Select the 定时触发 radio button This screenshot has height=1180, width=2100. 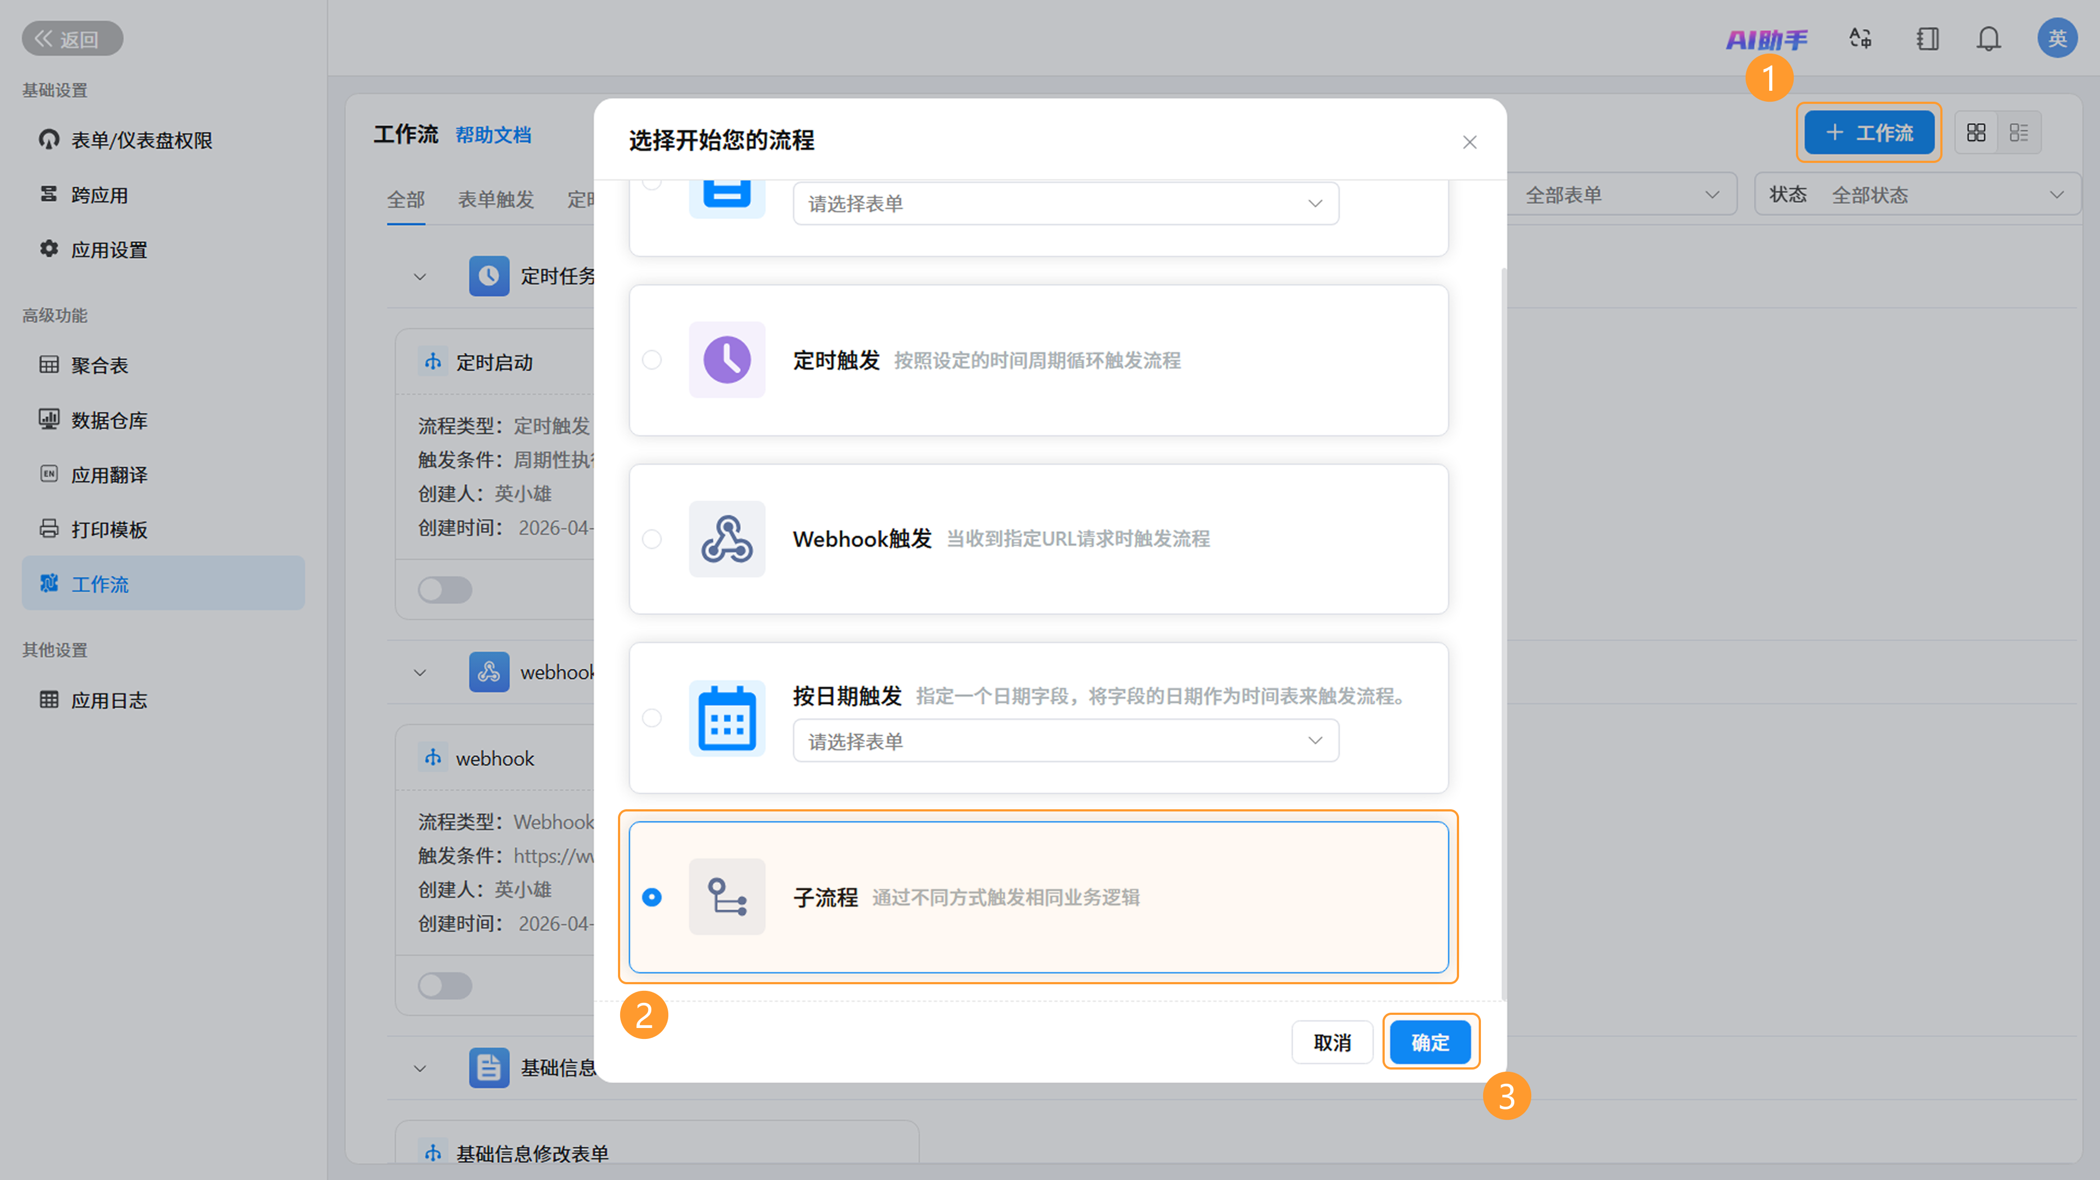point(651,359)
